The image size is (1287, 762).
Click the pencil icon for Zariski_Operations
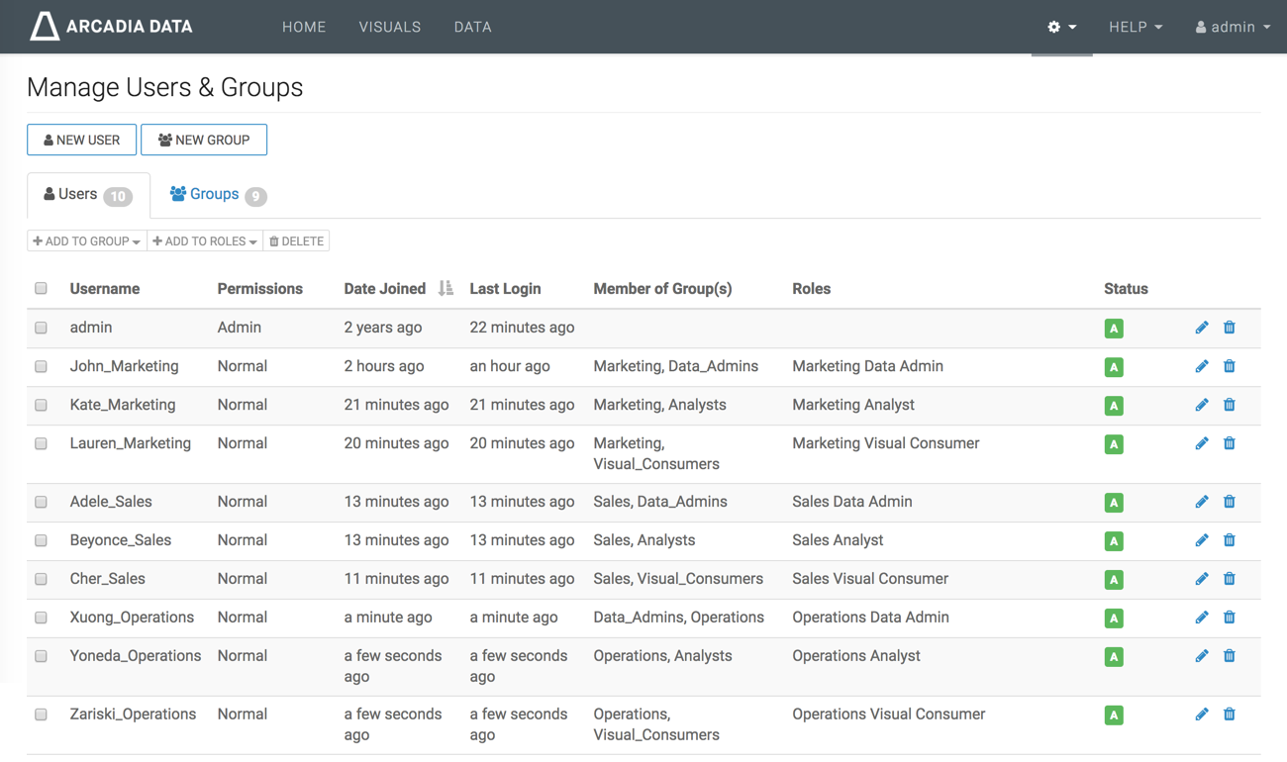point(1201,714)
